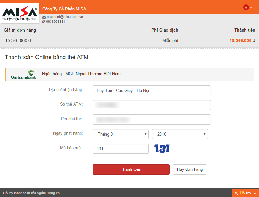Click the 131 captcha image
This screenshot has width=259, height=197.
[162, 148]
